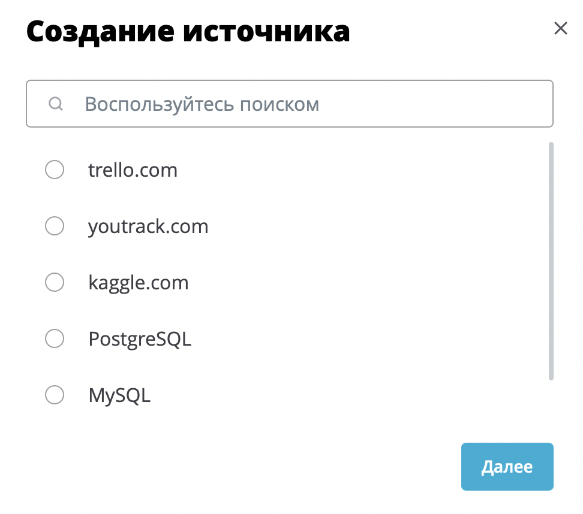Focus the Воспользуйтесь поиском search field

pos(290,104)
